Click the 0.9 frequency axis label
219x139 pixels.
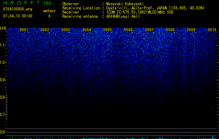[x=2, y=80]
